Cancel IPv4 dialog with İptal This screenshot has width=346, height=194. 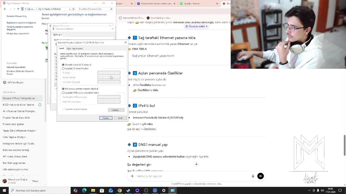(x=120, y=118)
